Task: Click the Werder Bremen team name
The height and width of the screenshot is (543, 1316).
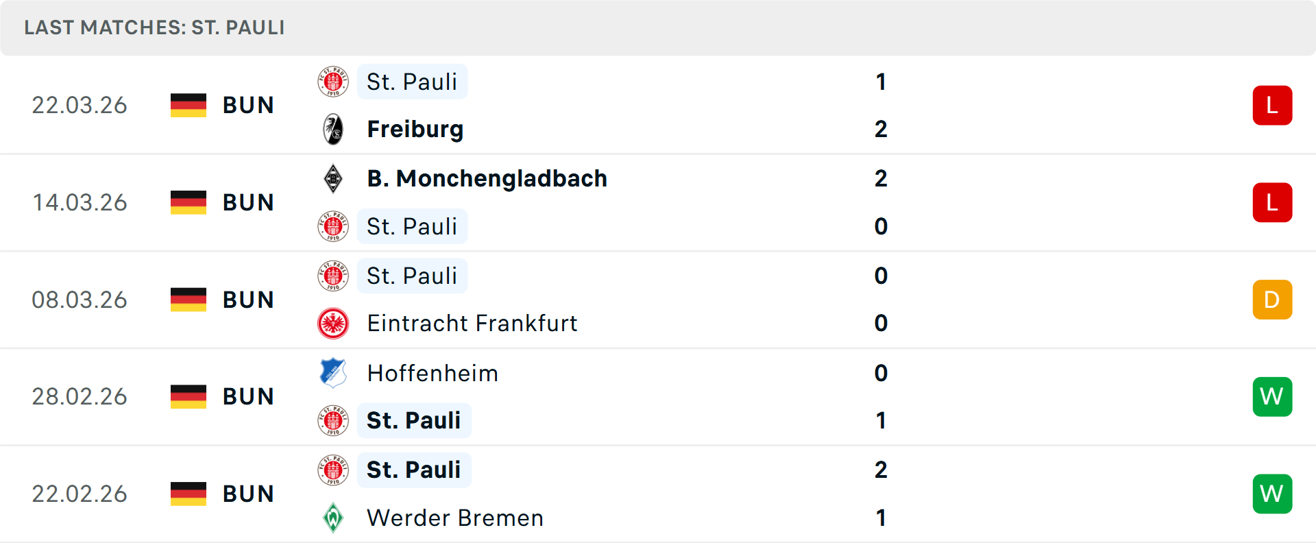Action: coord(454,518)
